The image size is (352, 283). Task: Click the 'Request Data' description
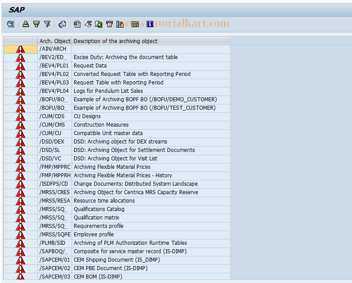pos(90,66)
